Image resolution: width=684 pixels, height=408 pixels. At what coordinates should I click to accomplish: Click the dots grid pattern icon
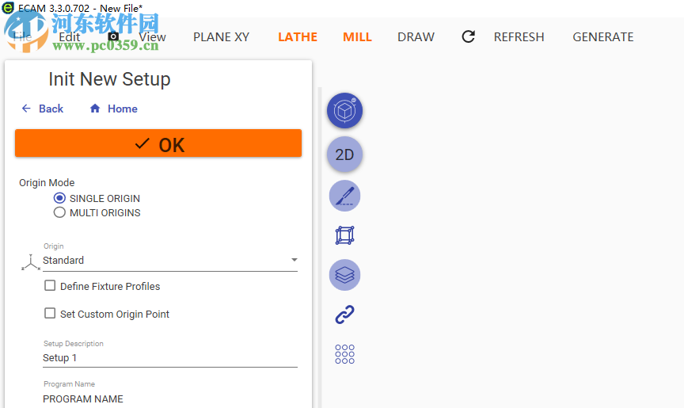344,354
